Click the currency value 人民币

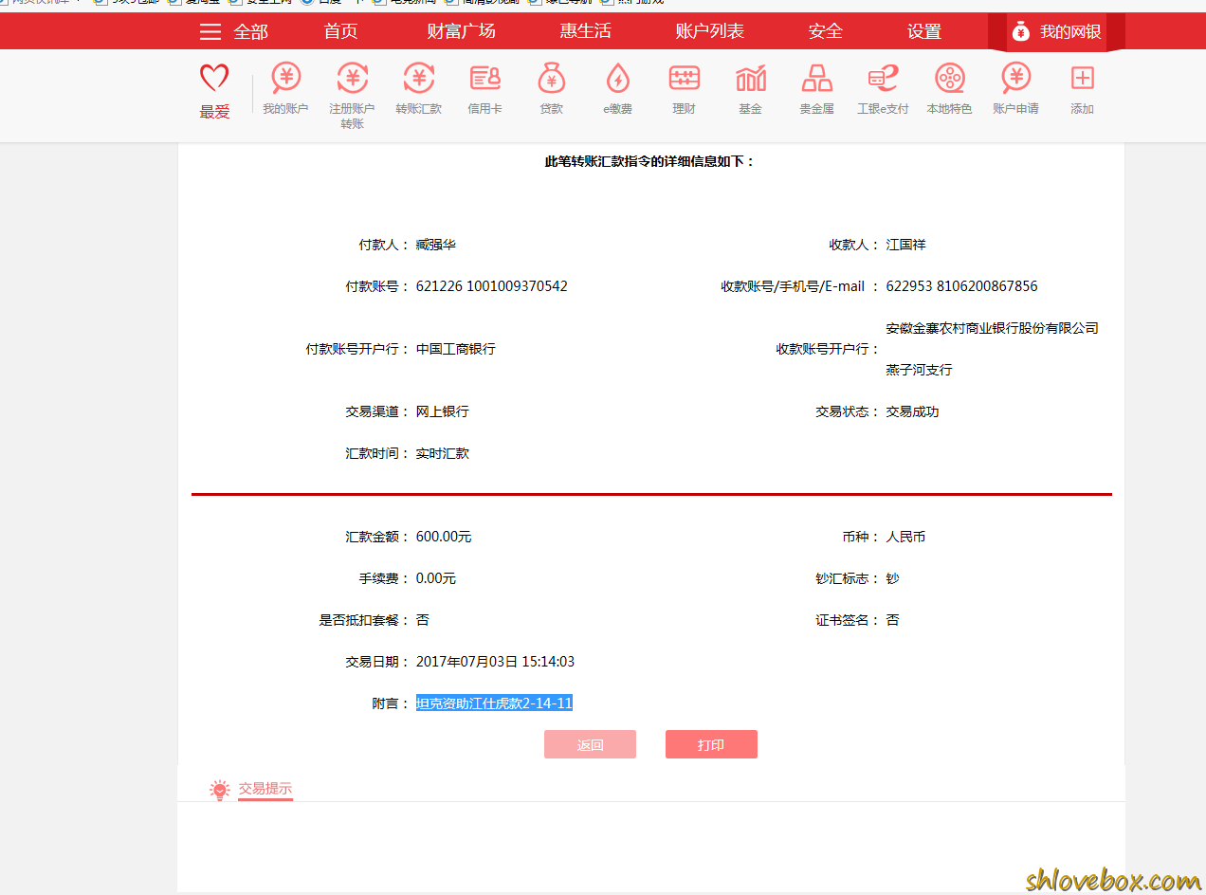[x=905, y=536]
